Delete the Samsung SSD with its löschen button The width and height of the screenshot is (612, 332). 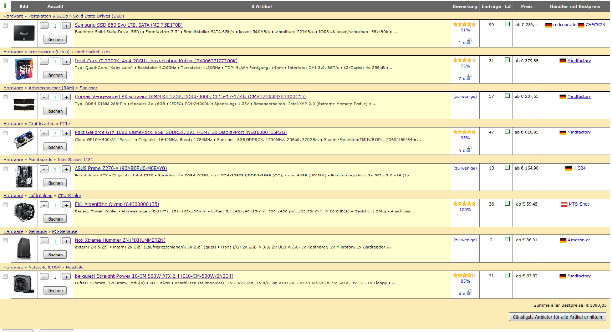pos(55,40)
